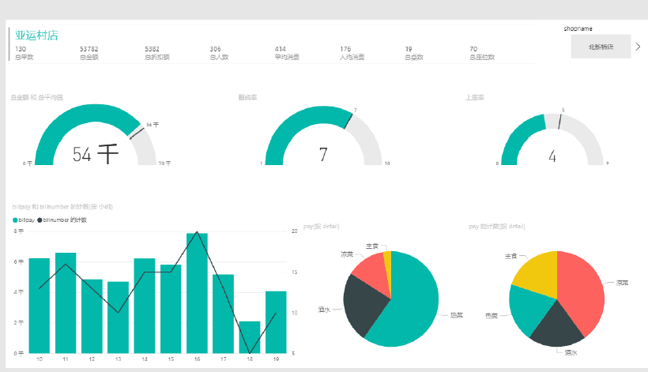Screen dimensions: 648x372
Task: Select the bar for hour 14
Action: tap(145, 306)
